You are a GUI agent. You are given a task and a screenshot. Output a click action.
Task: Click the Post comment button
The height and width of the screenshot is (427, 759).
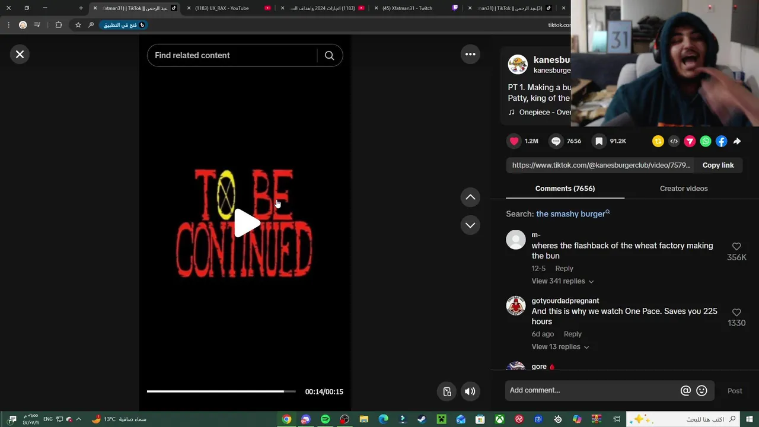coord(735,391)
